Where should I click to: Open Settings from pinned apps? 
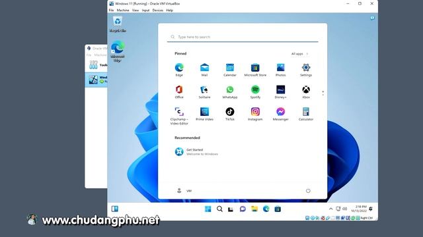(x=306, y=70)
